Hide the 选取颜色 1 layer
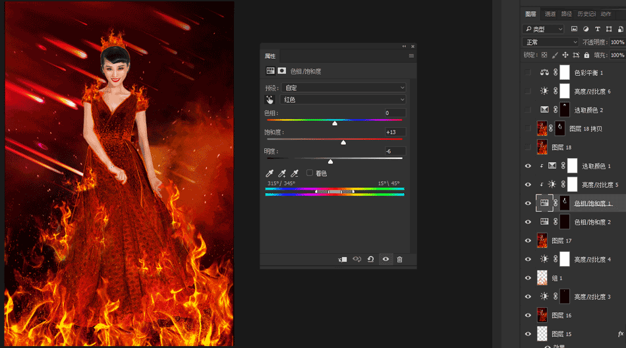 click(528, 166)
